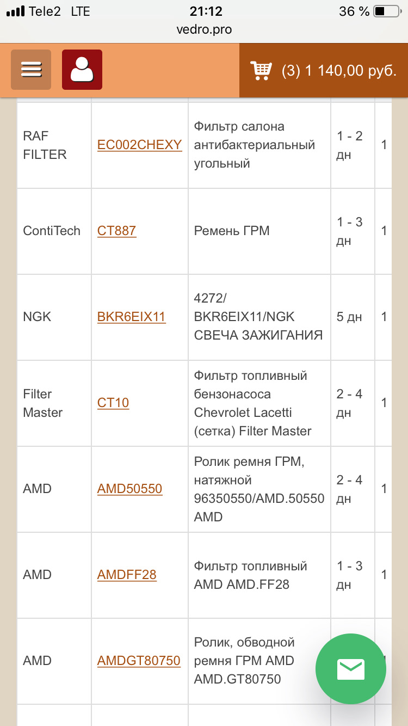This screenshot has width=408, height=726.
Task: Tap the vedro.pro address bar
Action: pyautogui.click(x=204, y=29)
